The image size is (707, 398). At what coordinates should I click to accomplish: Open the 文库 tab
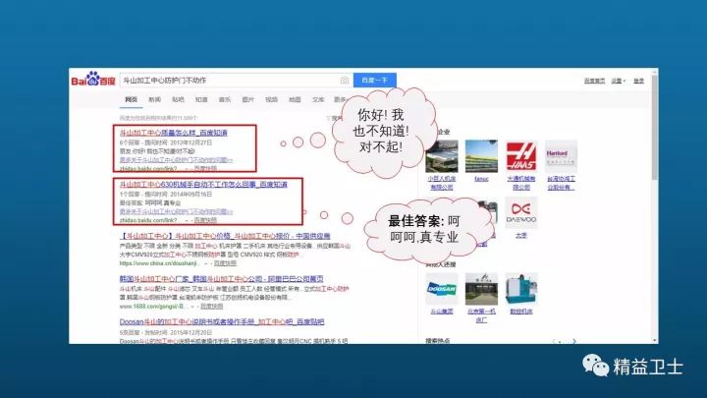pyautogui.click(x=318, y=99)
